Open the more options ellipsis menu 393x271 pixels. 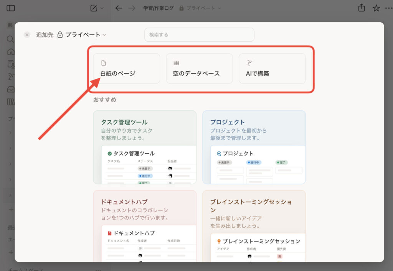tap(389, 8)
